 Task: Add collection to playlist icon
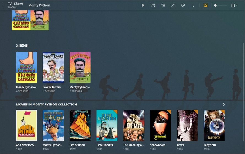point(163,5)
